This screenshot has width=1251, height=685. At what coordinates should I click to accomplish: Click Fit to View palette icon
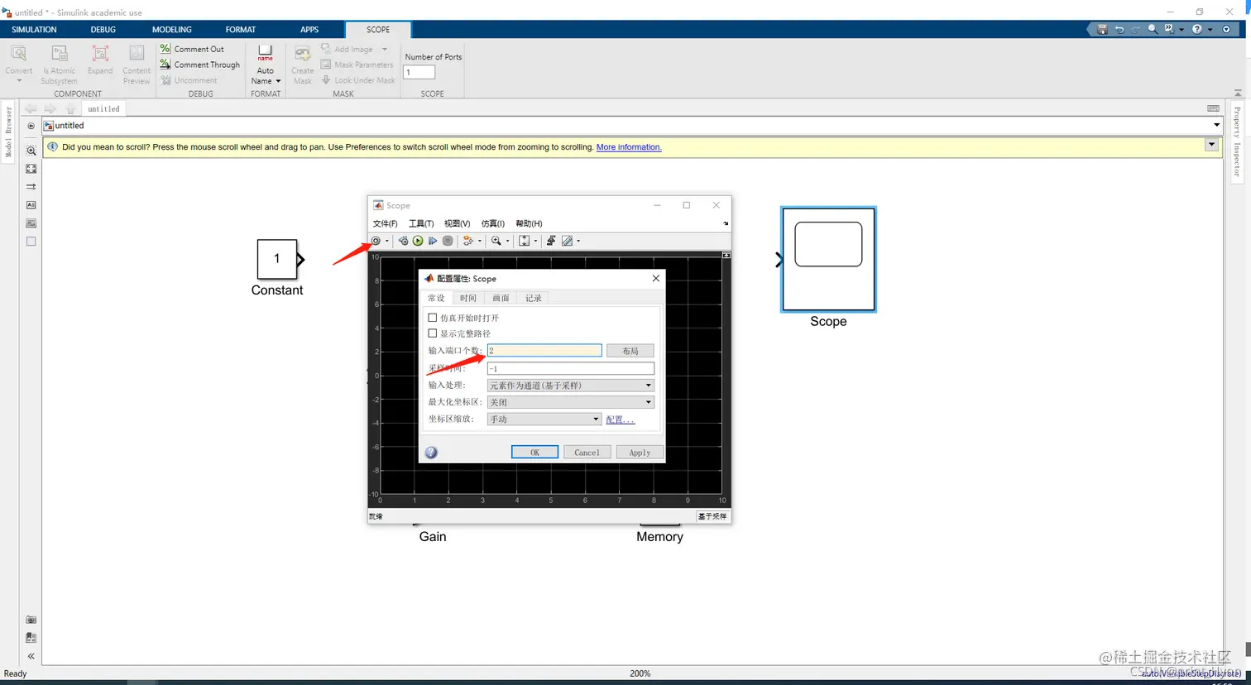(31, 169)
